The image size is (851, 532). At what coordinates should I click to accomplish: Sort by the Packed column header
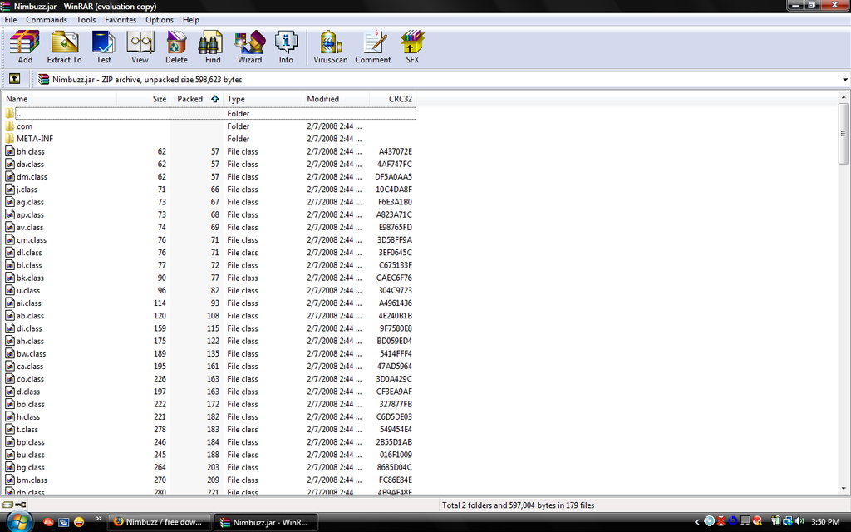tap(196, 99)
